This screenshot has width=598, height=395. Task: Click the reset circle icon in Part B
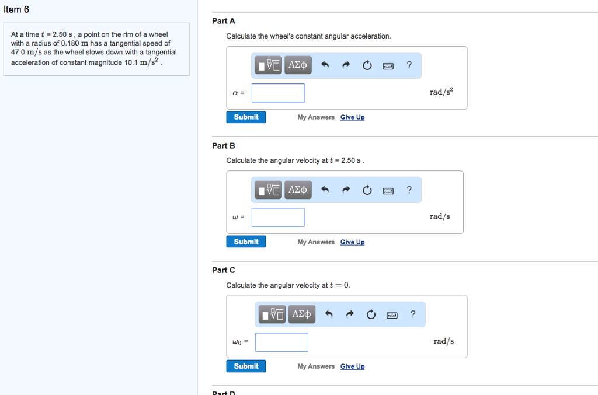click(x=367, y=190)
